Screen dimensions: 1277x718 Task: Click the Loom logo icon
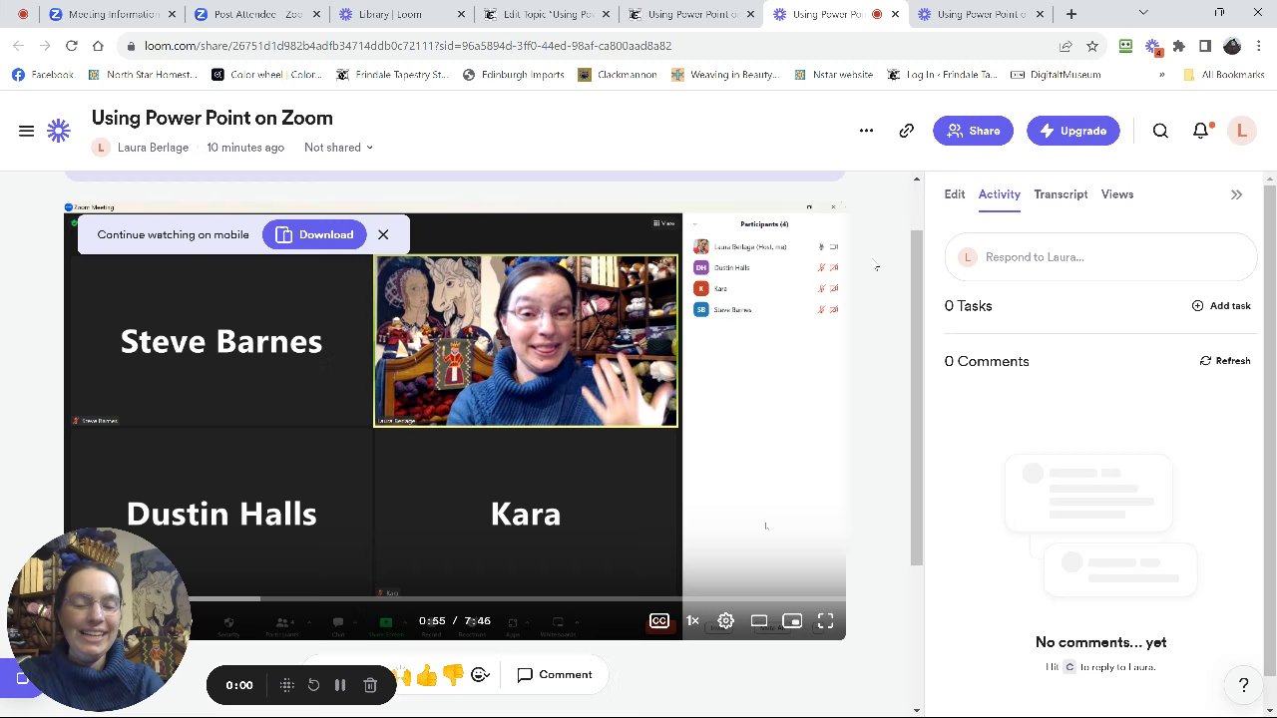tap(59, 131)
